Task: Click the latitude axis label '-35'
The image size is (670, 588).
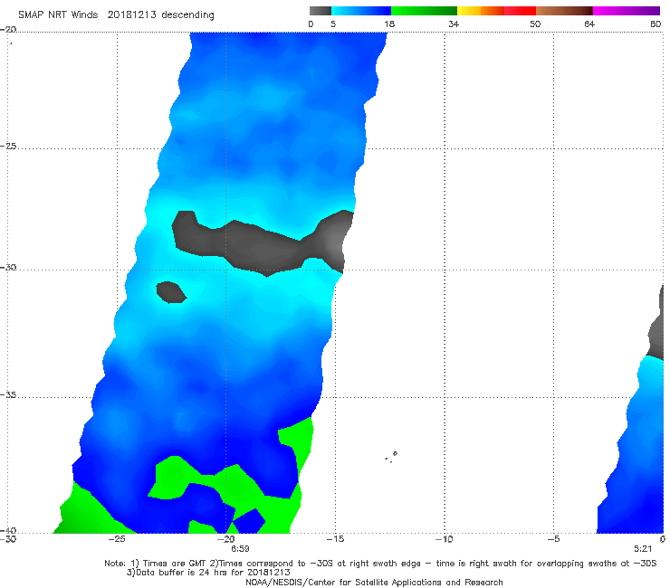Action: pyautogui.click(x=8, y=394)
